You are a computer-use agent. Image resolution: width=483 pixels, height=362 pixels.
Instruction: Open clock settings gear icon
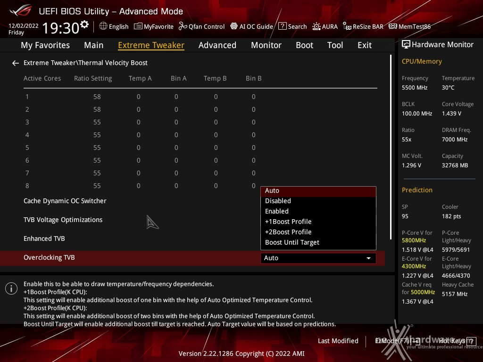[x=84, y=24]
